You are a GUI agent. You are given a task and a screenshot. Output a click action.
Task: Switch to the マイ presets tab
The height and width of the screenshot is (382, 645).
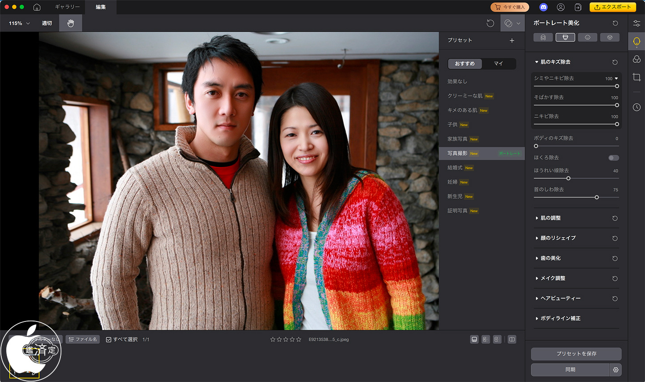pos(499,64)
